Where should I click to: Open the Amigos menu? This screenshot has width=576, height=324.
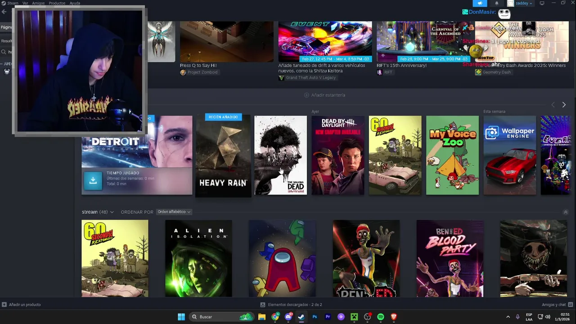(38, 3)
